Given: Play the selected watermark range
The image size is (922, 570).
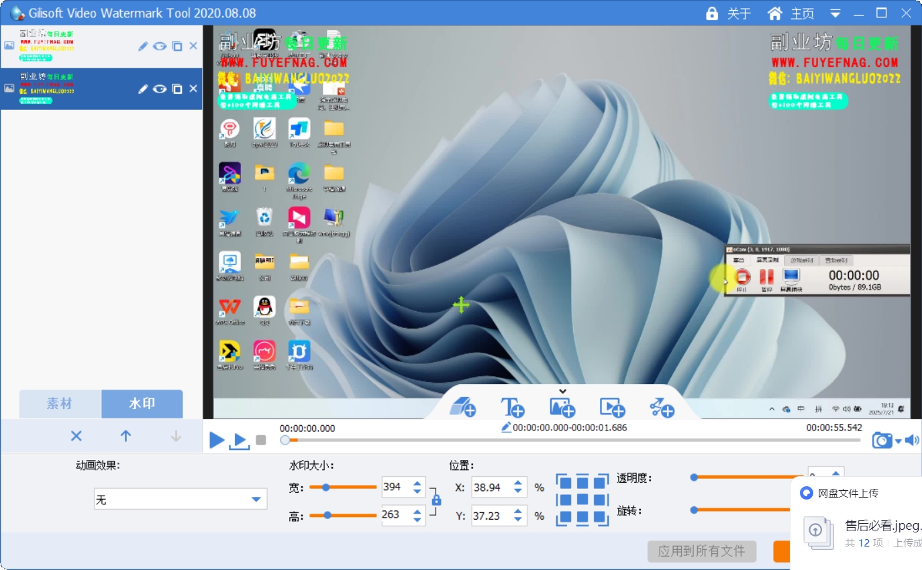Looking at the screenshot, I should point(239,441).
